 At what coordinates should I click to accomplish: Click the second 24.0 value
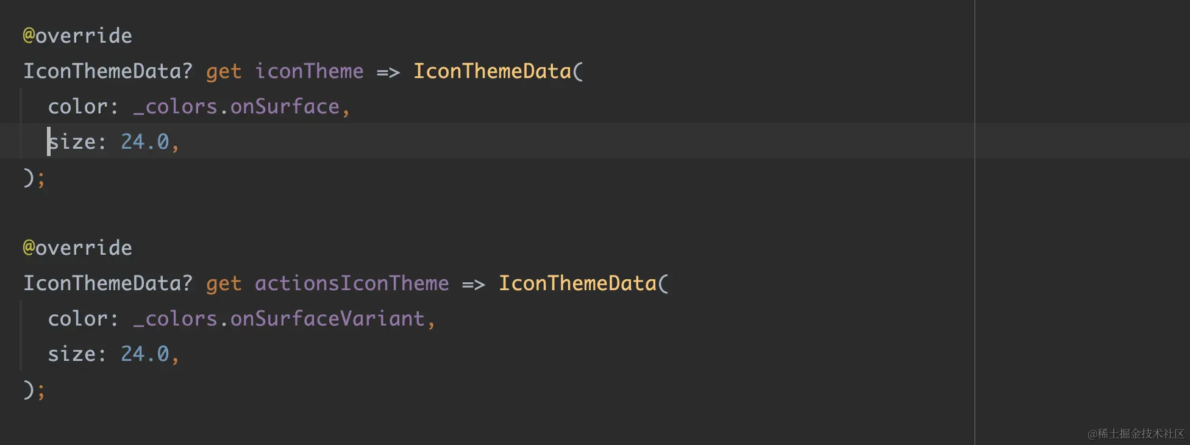[x=144, y=354]
